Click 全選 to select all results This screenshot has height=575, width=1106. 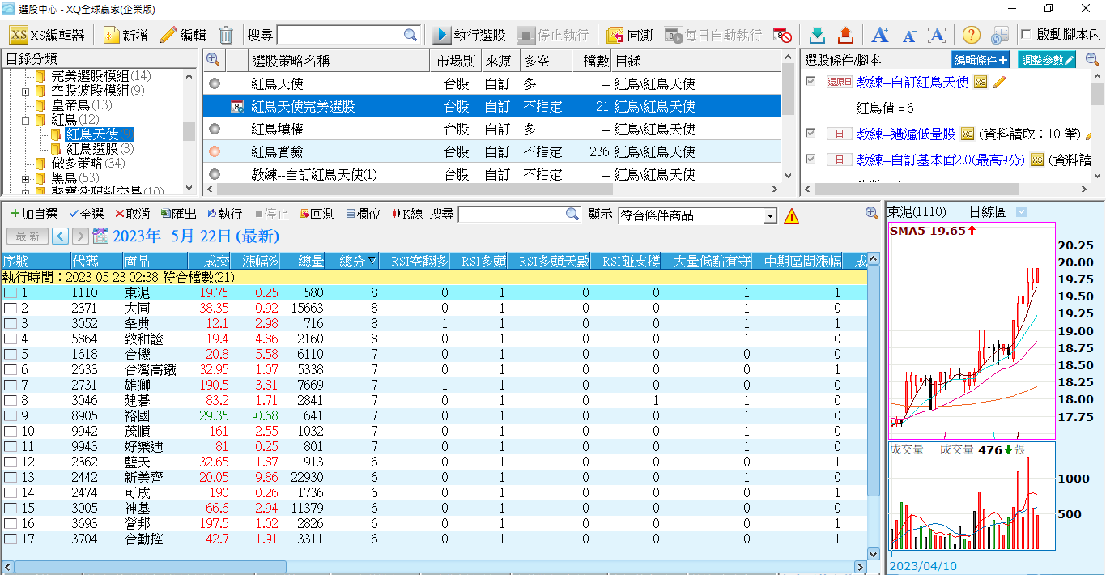coord(87,214)
